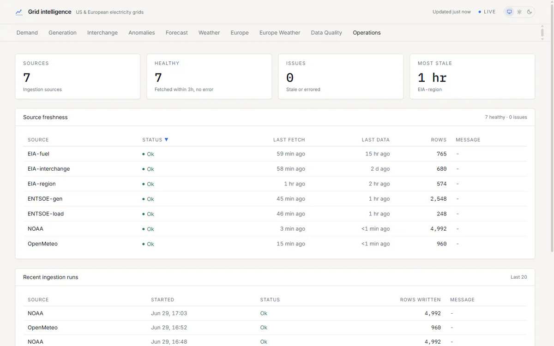This screenshot has height=346, width=554.
Task: Select the OpenMeteo row in Source freshness
Action: [x=275, y=244]
